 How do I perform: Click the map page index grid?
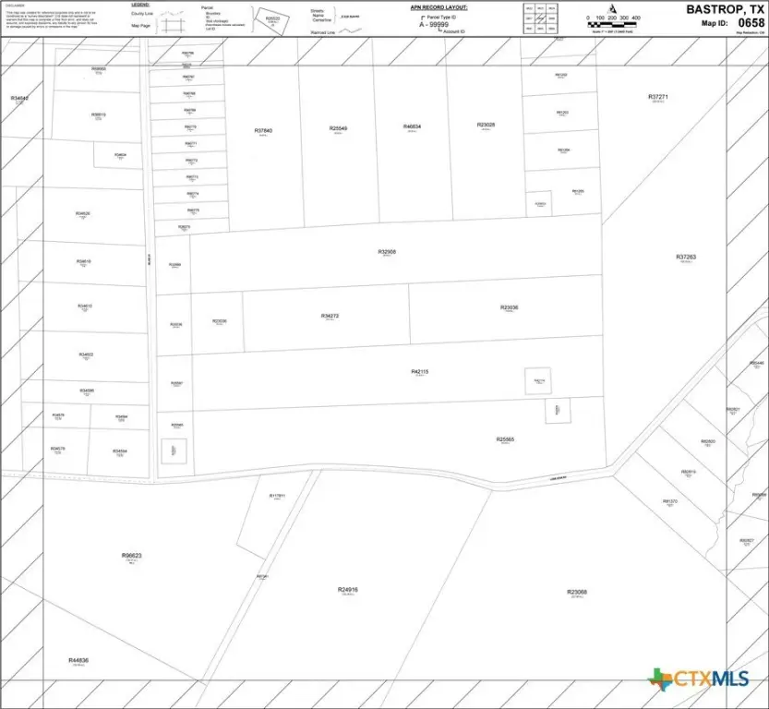(x=542, y=18)
